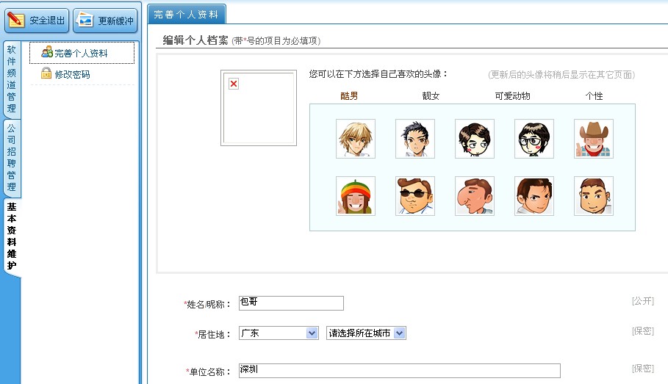Click the 单位名称 input field

click(400, 370)
